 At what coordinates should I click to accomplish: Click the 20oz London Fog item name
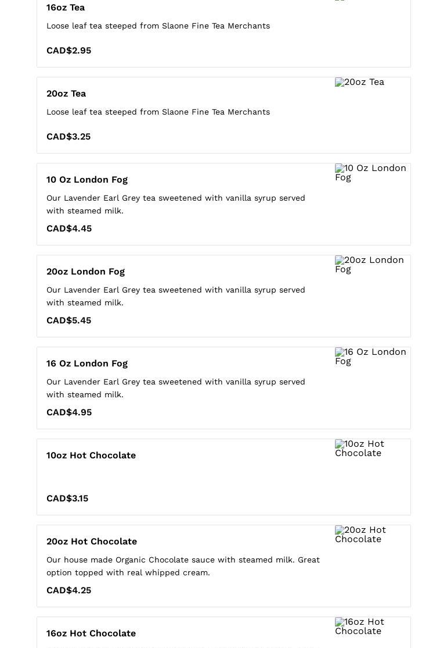(x=85, y=272)
